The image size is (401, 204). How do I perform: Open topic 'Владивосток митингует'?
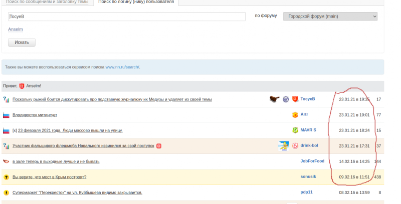[x=35, y=115]
